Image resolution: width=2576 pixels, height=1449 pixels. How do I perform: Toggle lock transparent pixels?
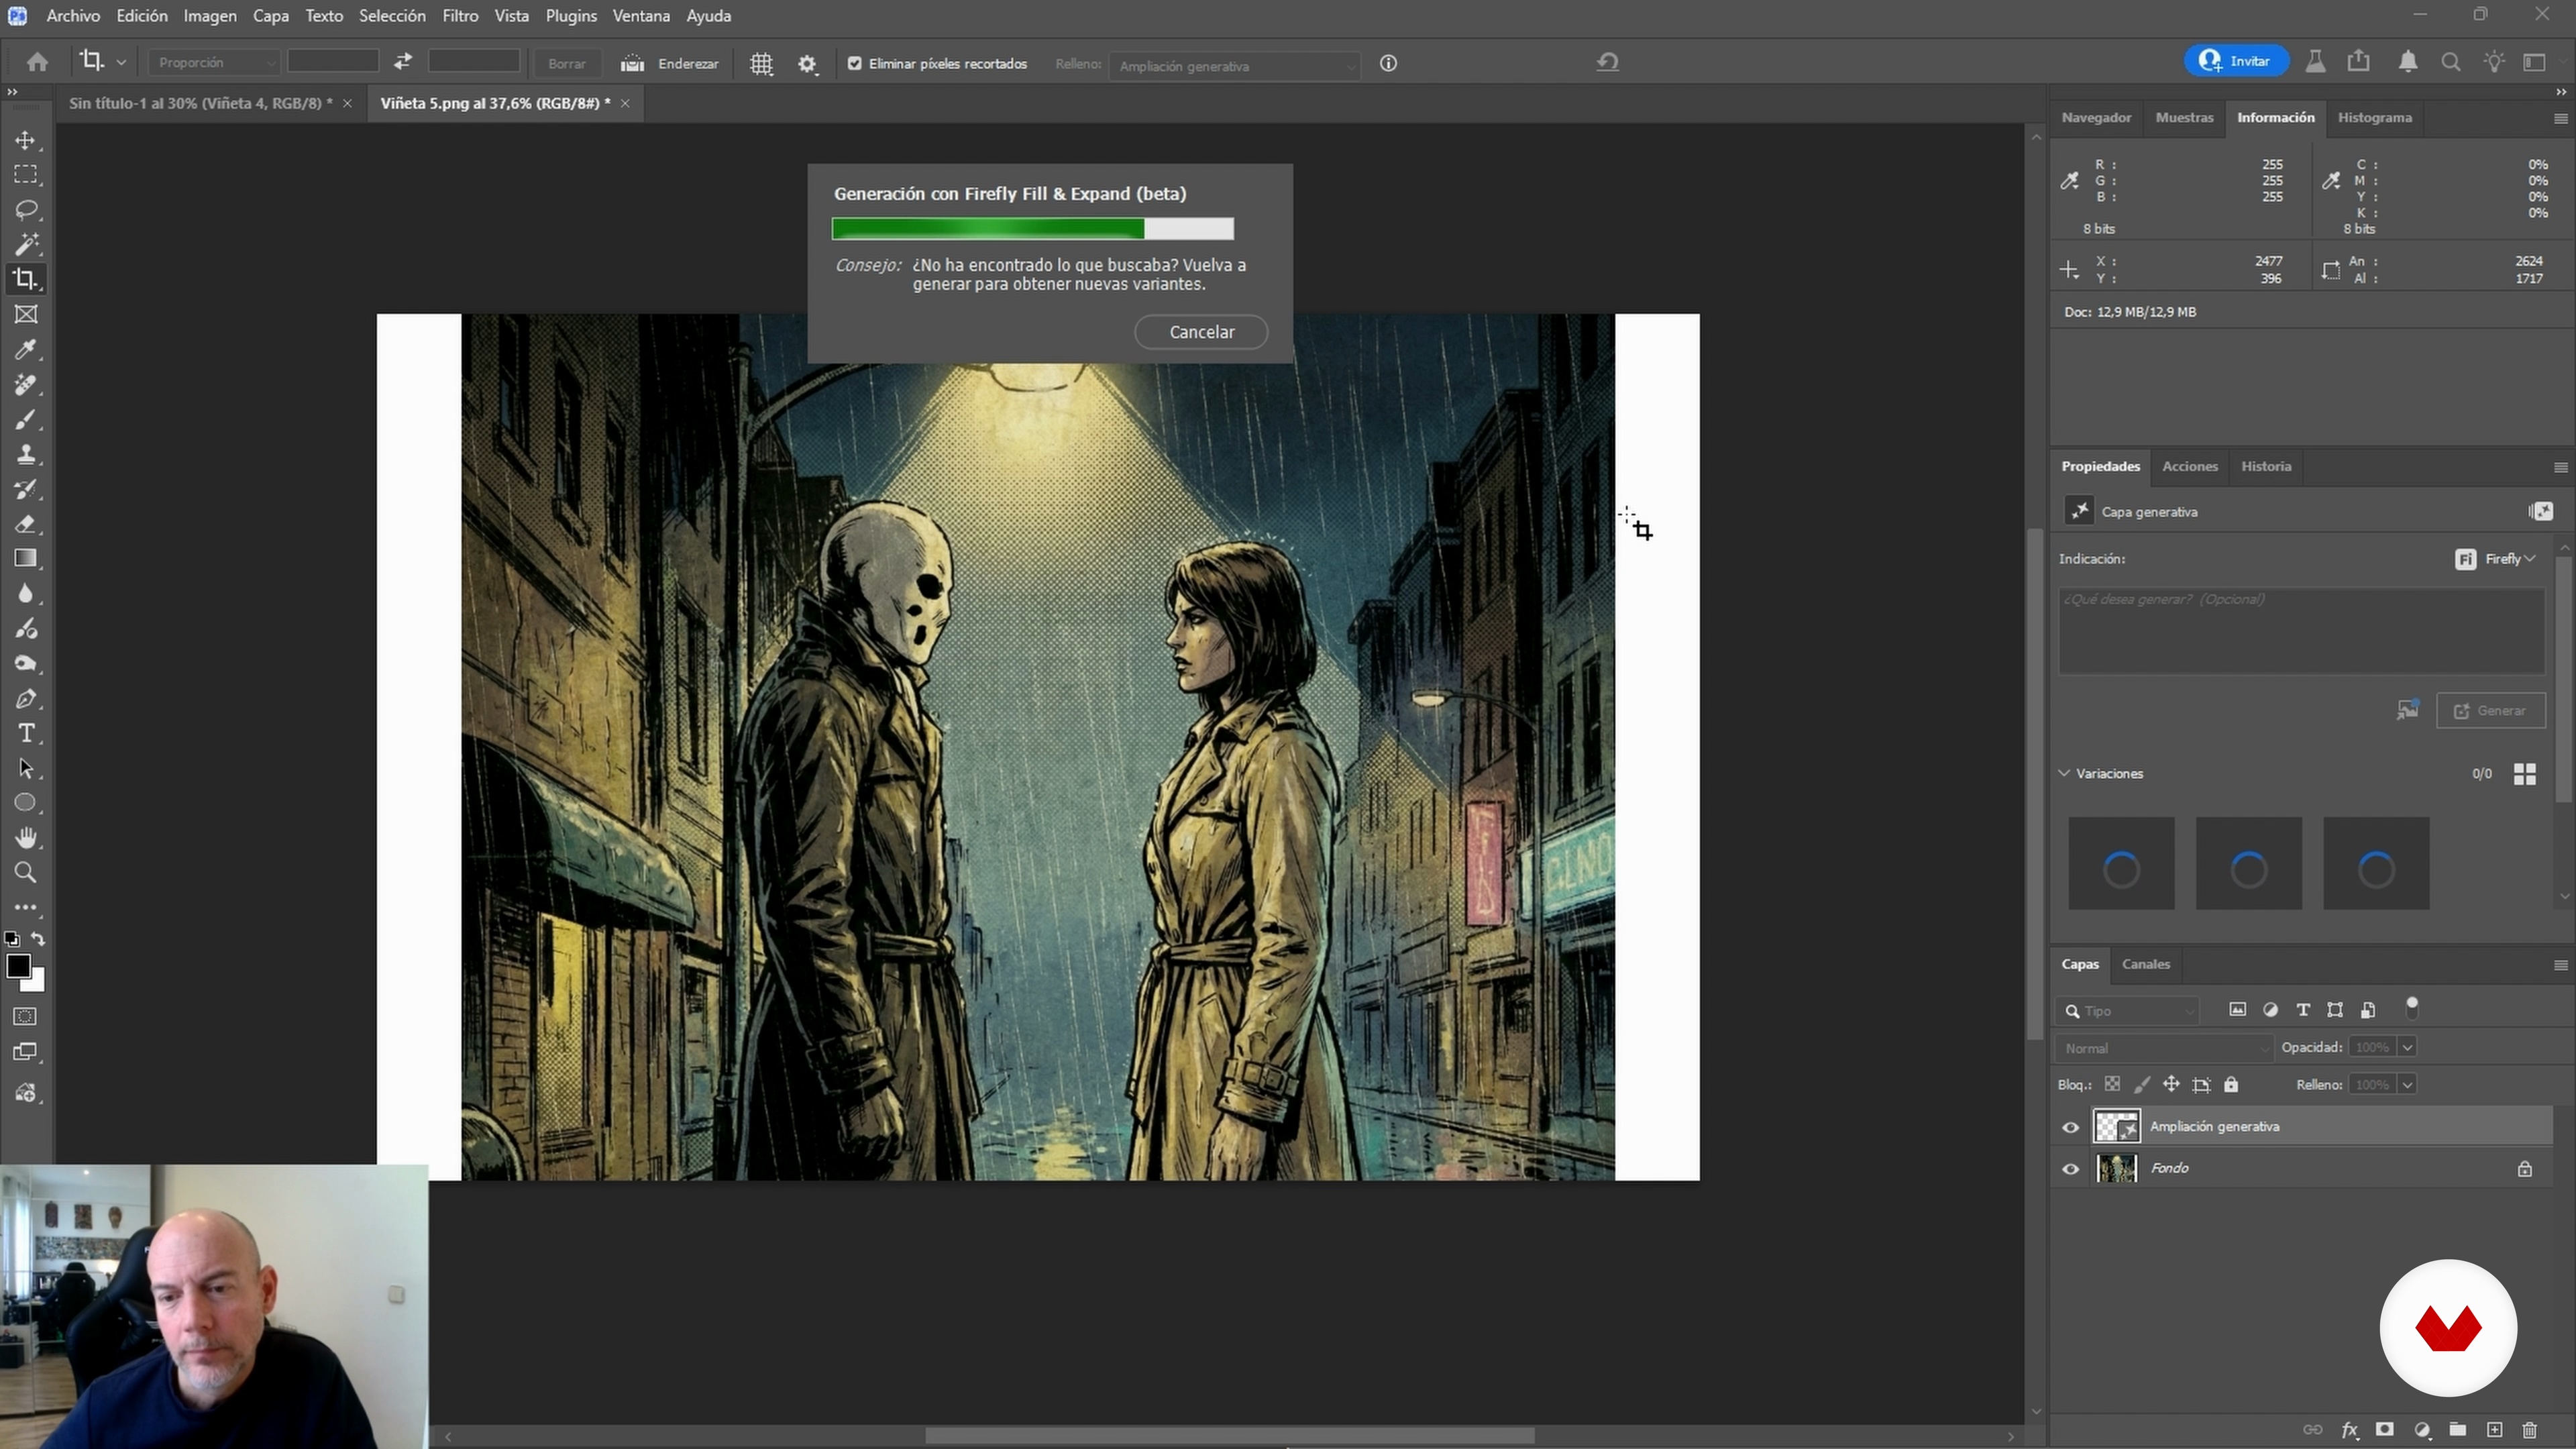click(x=2112, y=1084)
